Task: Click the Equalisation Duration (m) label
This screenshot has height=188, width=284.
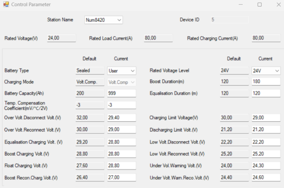Action: click(174, 93)
